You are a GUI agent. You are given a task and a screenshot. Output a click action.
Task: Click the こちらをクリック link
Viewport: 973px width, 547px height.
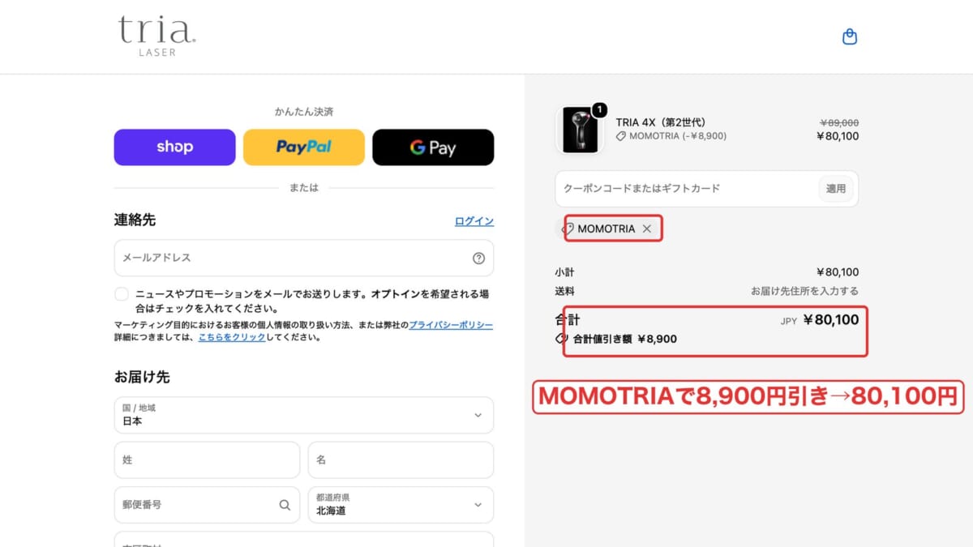(232, 337)
